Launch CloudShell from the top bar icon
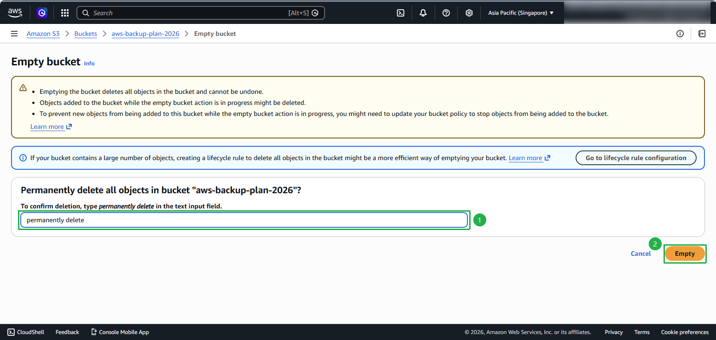Screen dimensions: 716x340 coord(401,13)
